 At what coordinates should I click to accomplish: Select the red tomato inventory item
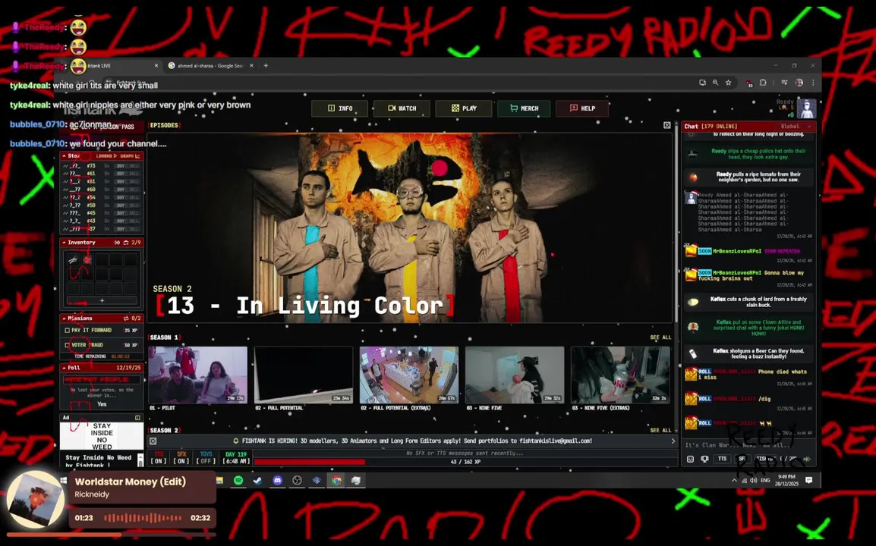pos(87,259)
